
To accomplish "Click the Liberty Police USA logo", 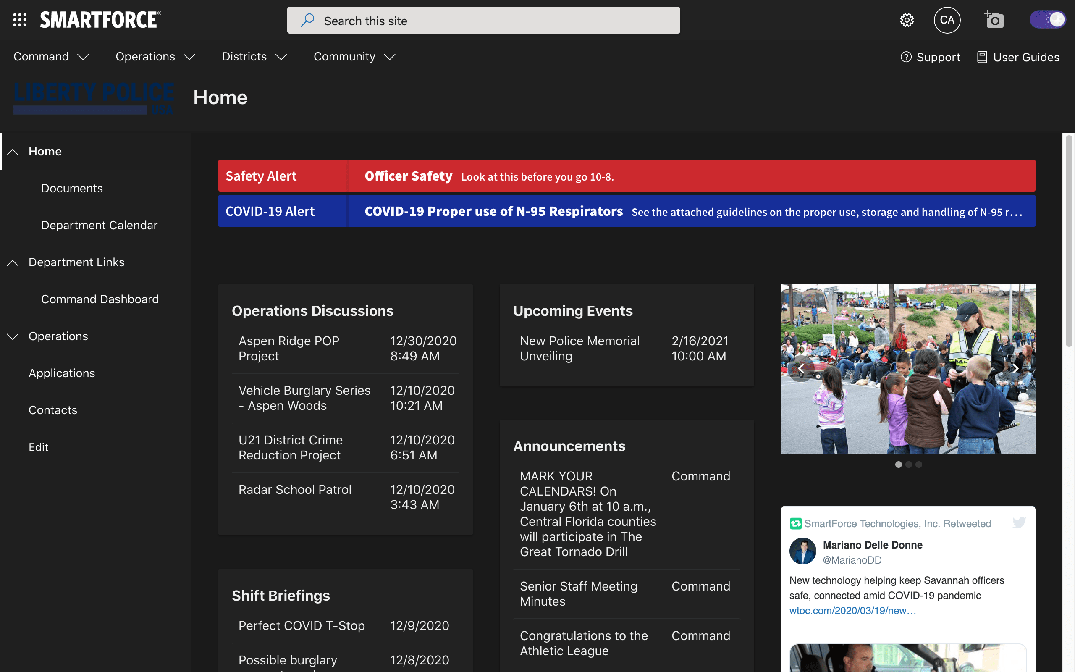I will click(x=94, y=98).
